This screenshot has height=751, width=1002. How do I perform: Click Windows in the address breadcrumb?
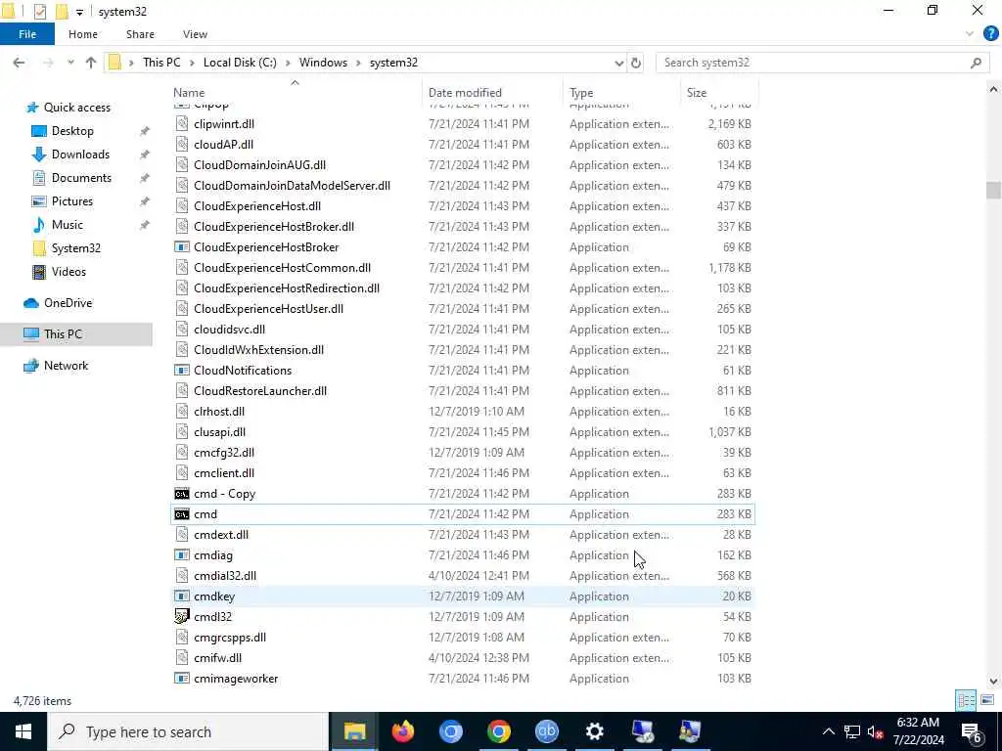323,63
